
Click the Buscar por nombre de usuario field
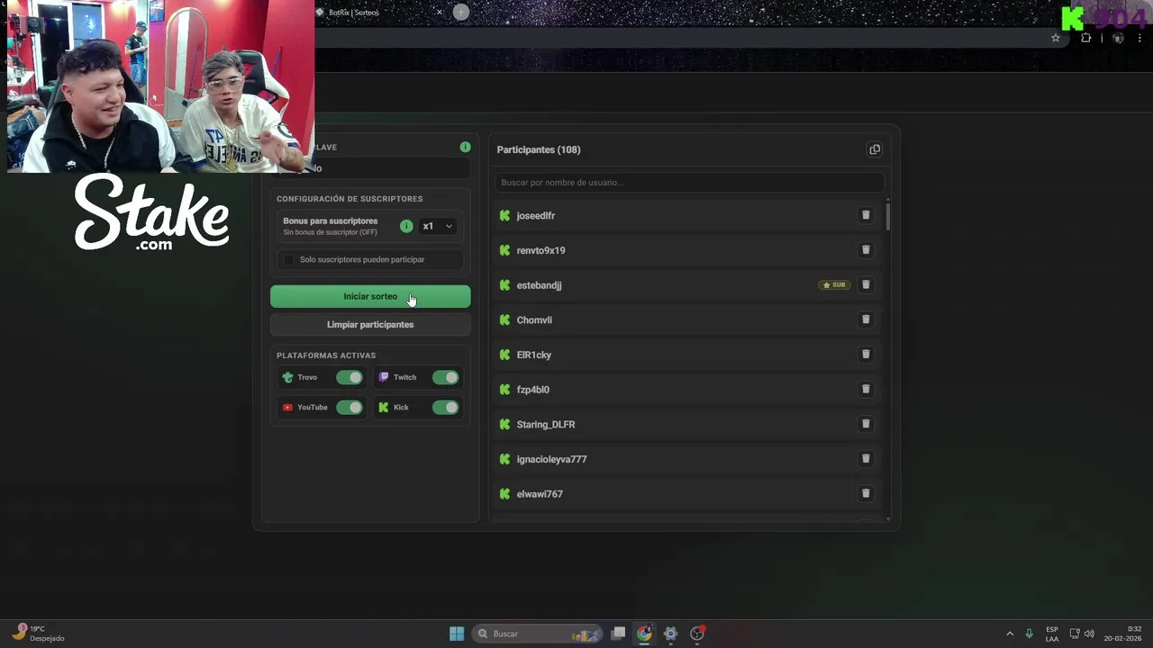689,183
